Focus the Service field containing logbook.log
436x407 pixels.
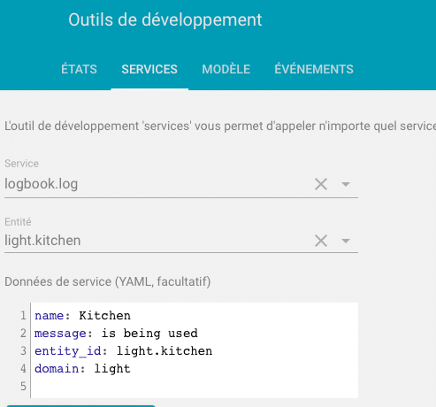click(157, 184)
